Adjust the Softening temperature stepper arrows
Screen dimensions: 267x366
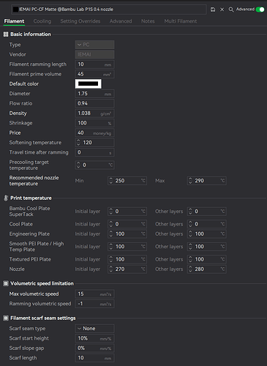pos(78,143)
